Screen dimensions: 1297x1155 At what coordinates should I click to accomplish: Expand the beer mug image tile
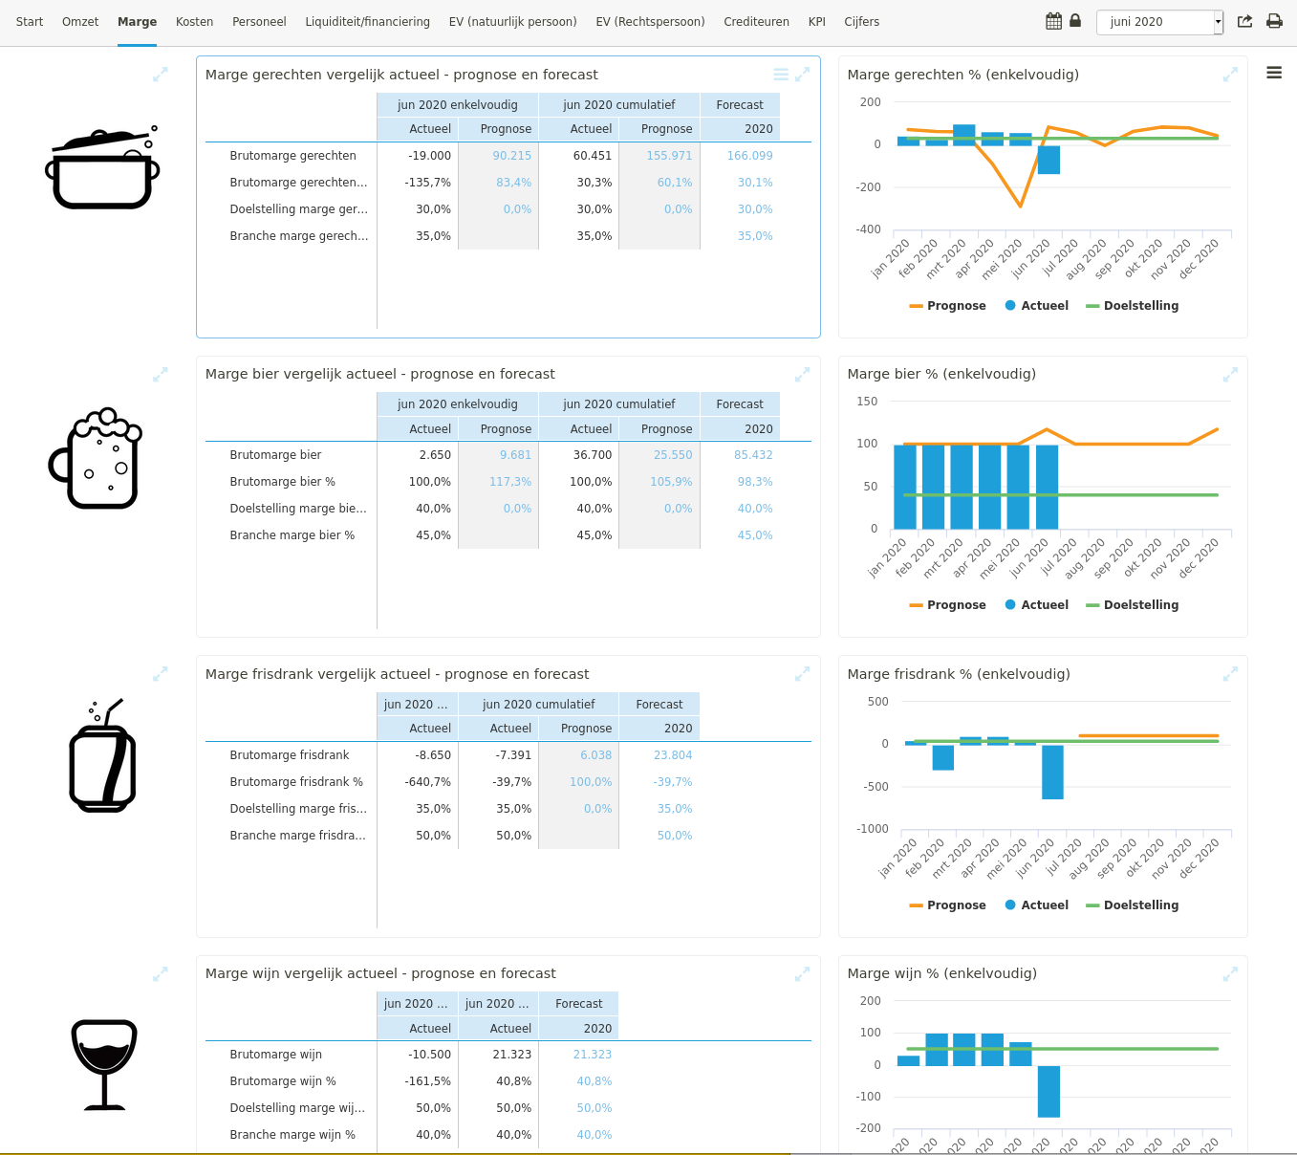pyautogui.click(x=161, y=375)
